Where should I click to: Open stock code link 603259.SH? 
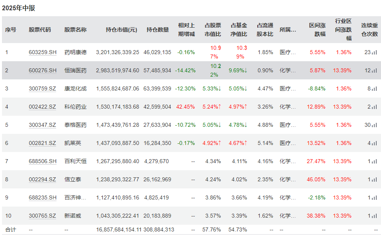coord(43,52)
